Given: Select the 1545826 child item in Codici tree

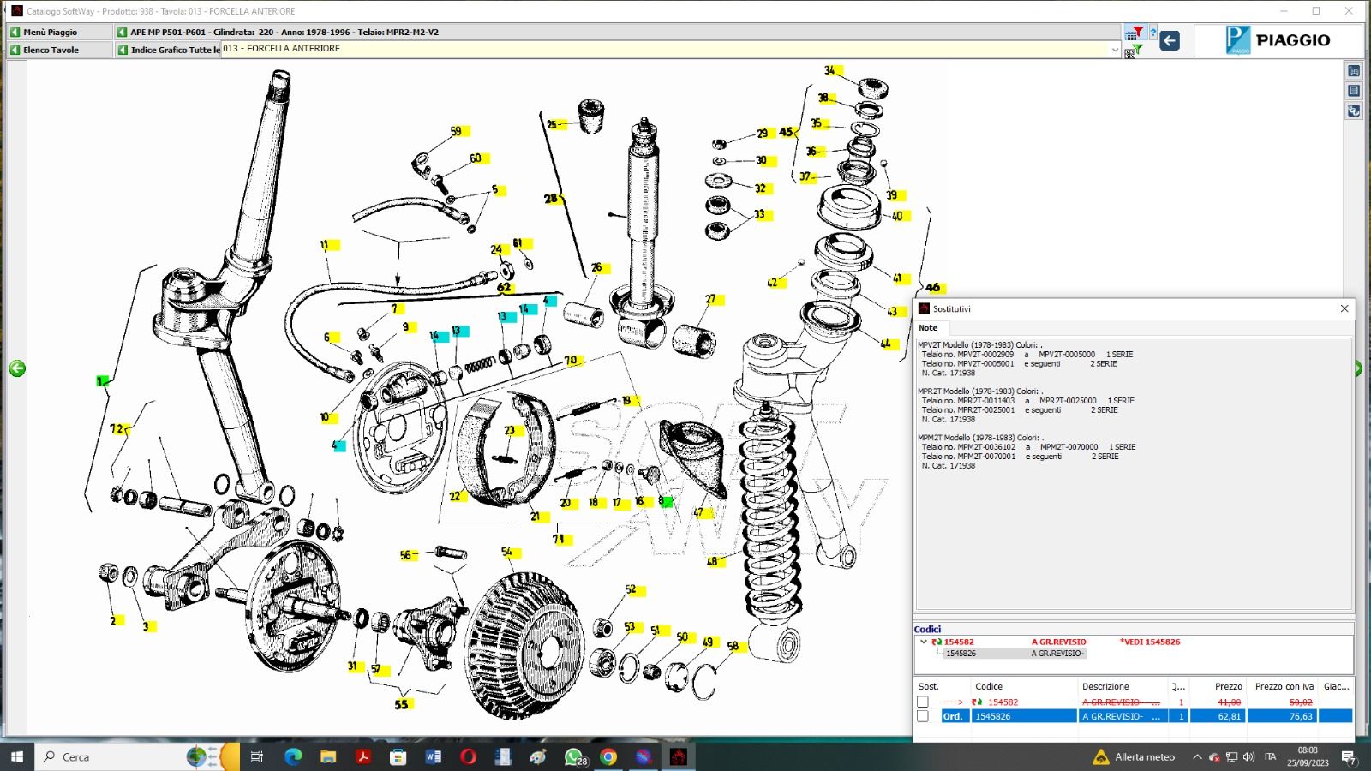Looking at the screenshot, I should coord(961,654).
